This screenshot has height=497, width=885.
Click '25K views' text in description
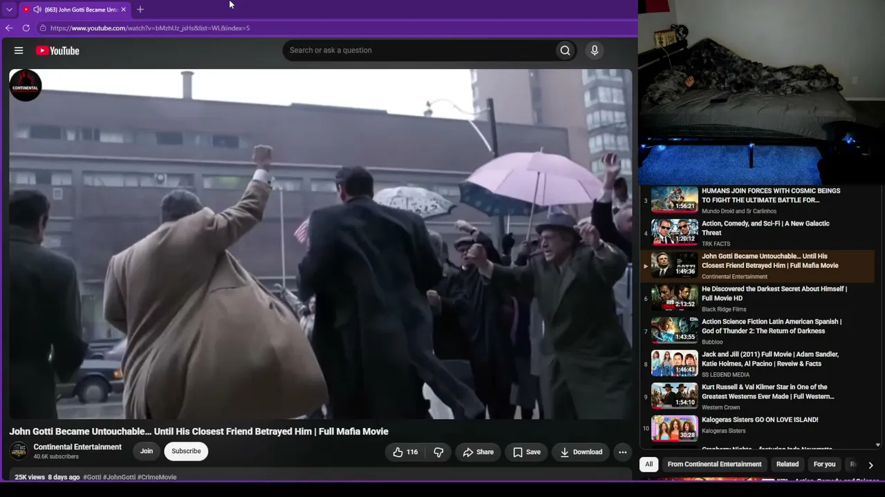30,477
